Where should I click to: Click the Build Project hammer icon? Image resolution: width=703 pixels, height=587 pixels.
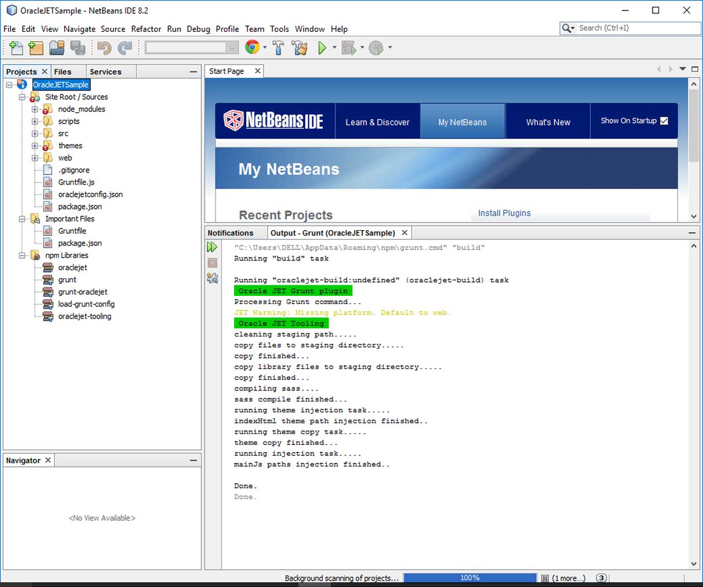[278, 48]
